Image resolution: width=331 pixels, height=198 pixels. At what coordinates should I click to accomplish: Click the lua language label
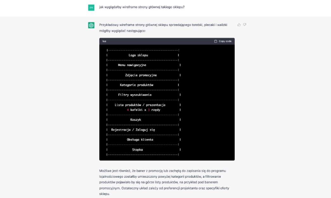(104, 41)
